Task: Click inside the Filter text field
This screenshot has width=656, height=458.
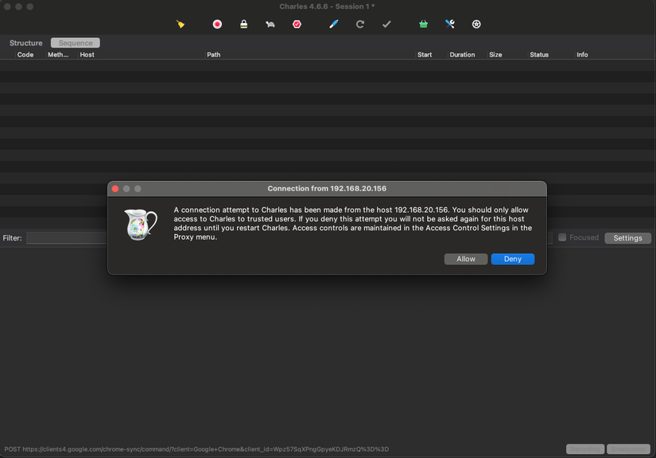Action: [x=68, y=237]
